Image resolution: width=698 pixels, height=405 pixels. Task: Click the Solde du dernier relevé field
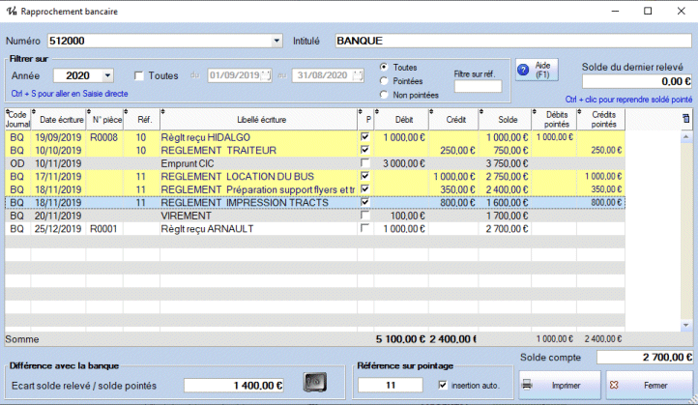(x=635, y=82)
